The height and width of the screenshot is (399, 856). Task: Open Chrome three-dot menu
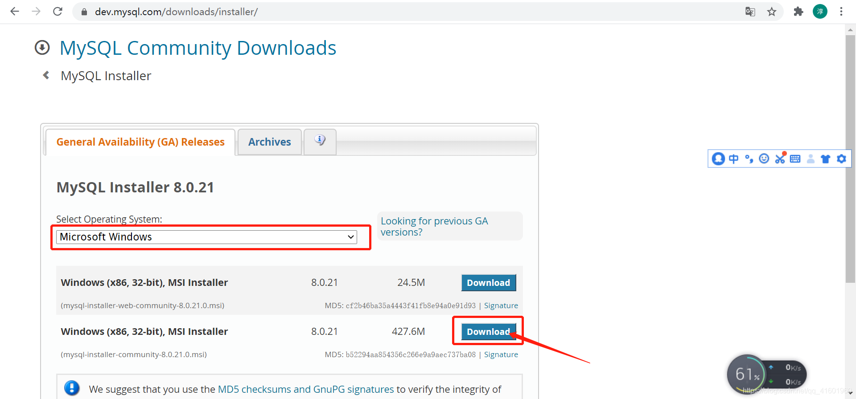pos(841,12)
